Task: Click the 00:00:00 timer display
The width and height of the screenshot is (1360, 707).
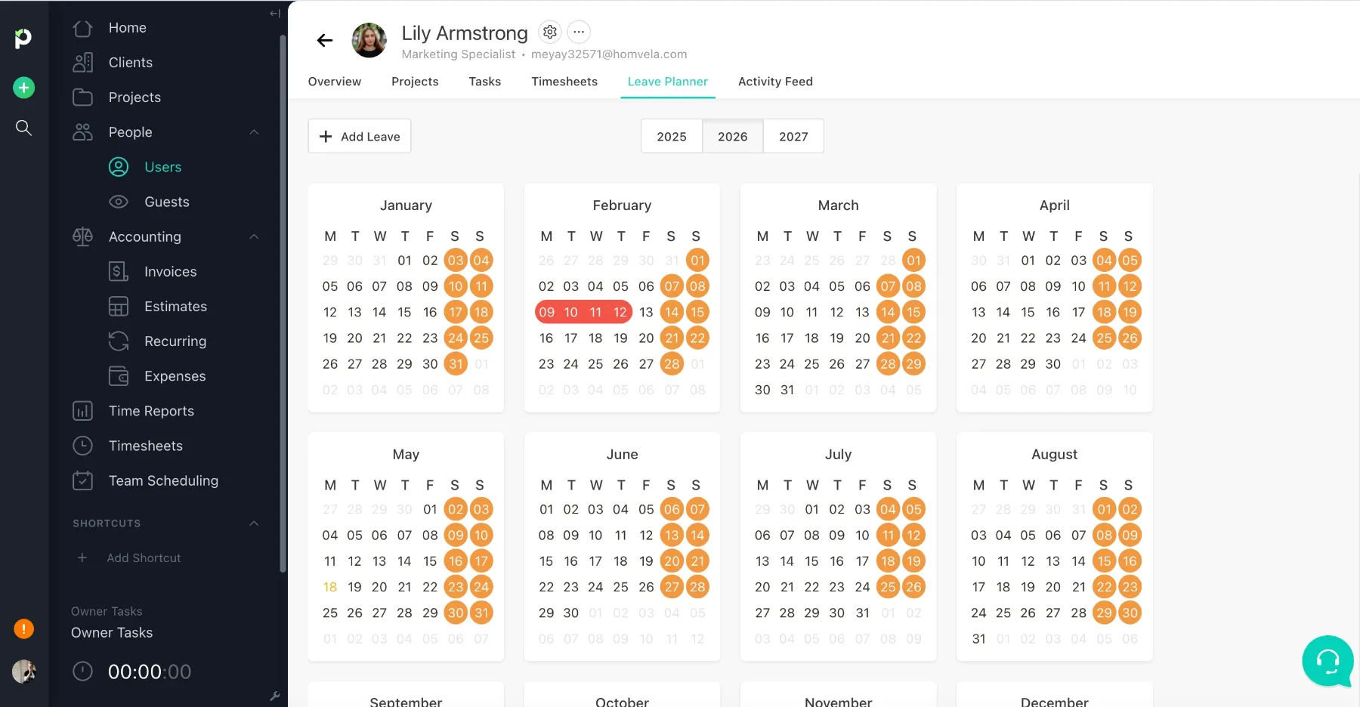Action: tap(150, 671)
